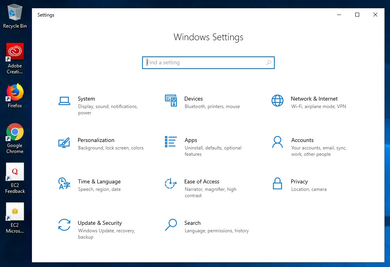Open the Update & Security refresh icon
The image size is (390, 267).
64,225
